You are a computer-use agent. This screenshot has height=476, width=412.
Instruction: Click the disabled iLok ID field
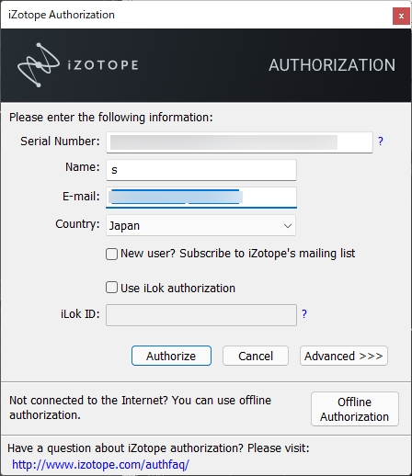click(201, 315)
